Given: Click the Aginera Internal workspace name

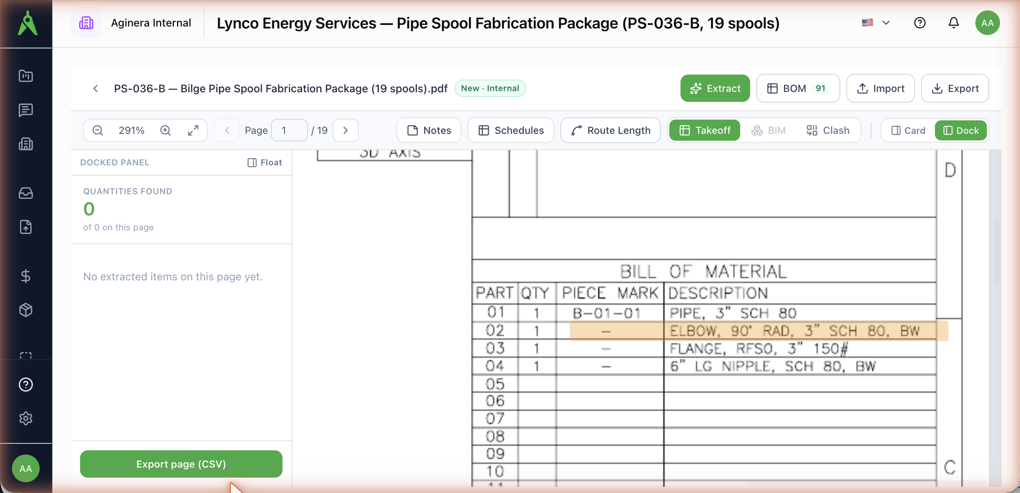Looking at the screenshot, I should click(x=151, y=23).
